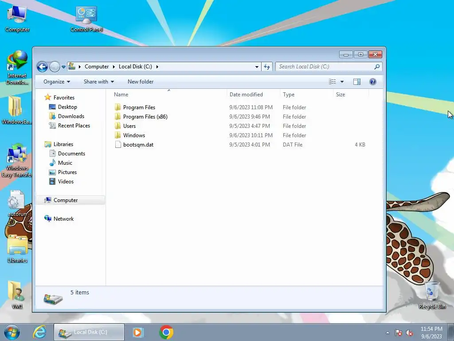Click the 4 KB size cell

360,144
